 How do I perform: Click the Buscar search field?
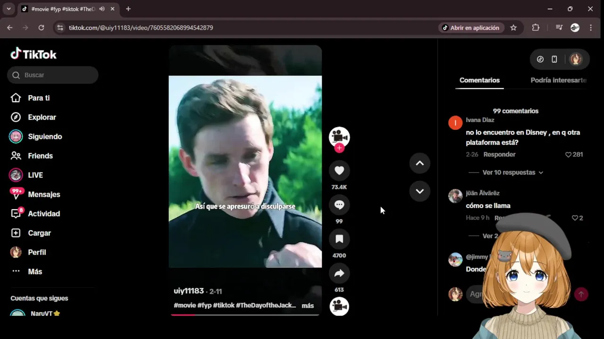52,75
